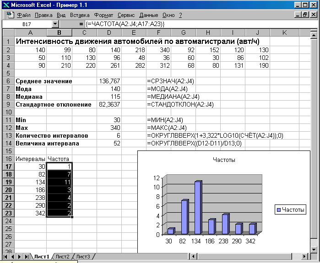Viewport: 320px width, 263px height.
Task: Select the title cell Интенсивность движения
Action: pyautogui.click(x=137, y=41)
